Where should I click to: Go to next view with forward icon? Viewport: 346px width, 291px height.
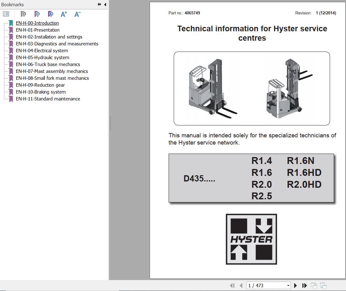[323, 285]
